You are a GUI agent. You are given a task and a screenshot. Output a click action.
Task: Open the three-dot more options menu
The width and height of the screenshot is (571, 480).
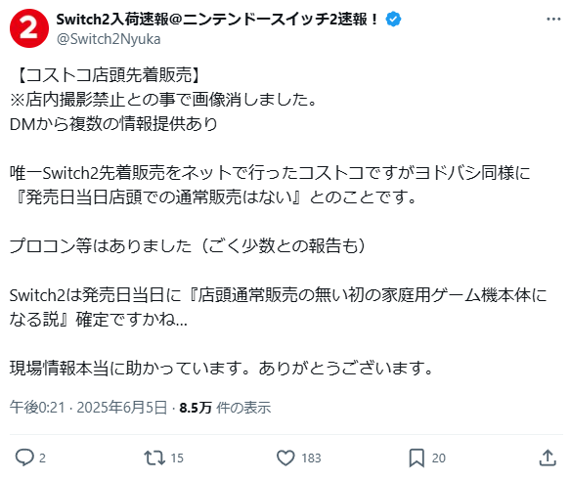click(553, 19)
